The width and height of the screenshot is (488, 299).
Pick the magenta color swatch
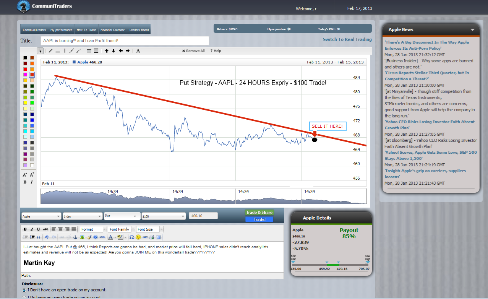[x=25, y=75]
